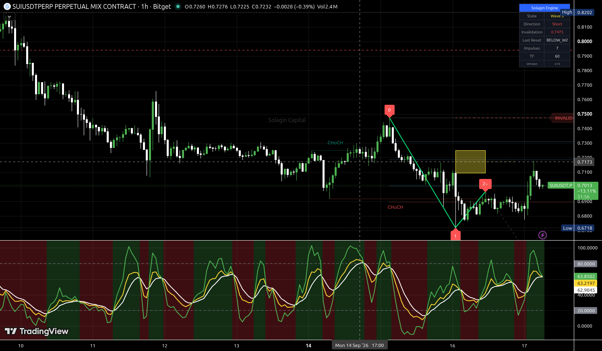Click the green CHoCH label

[x=335, y=143]
